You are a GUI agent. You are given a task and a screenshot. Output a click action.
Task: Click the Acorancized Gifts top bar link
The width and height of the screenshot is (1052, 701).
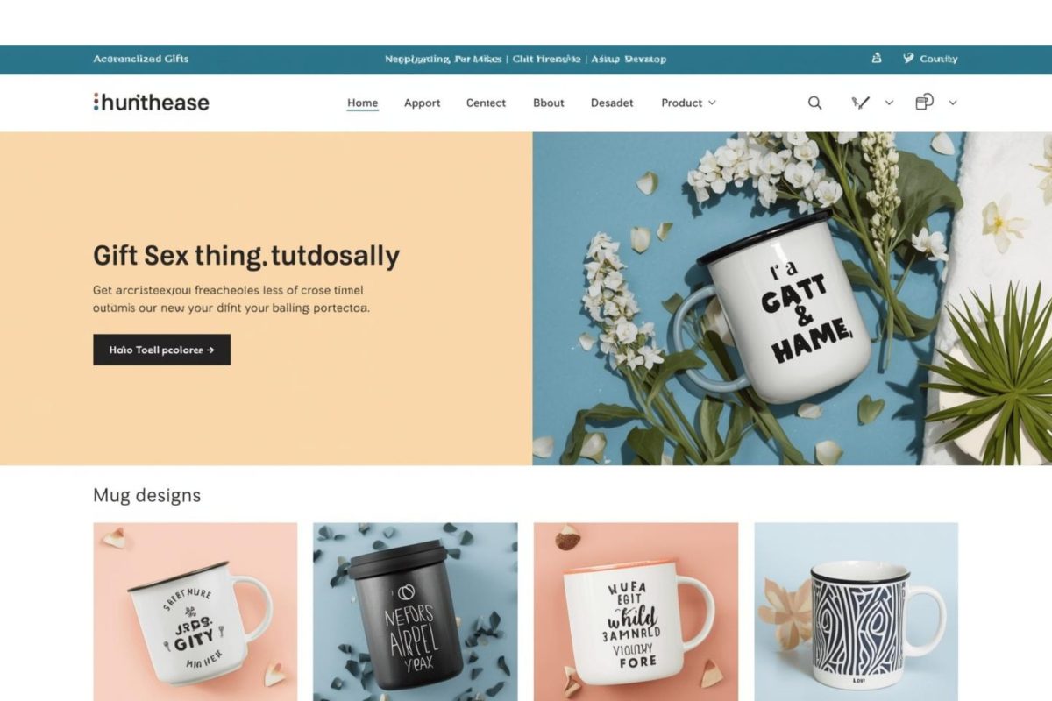pyautogui.click(x=141, y=59)
